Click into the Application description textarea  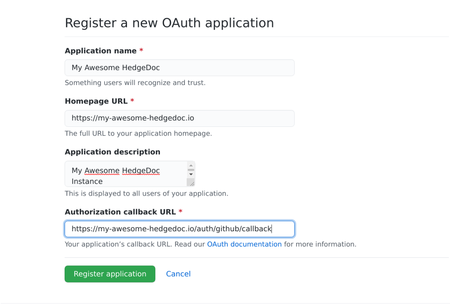point(130,175)
